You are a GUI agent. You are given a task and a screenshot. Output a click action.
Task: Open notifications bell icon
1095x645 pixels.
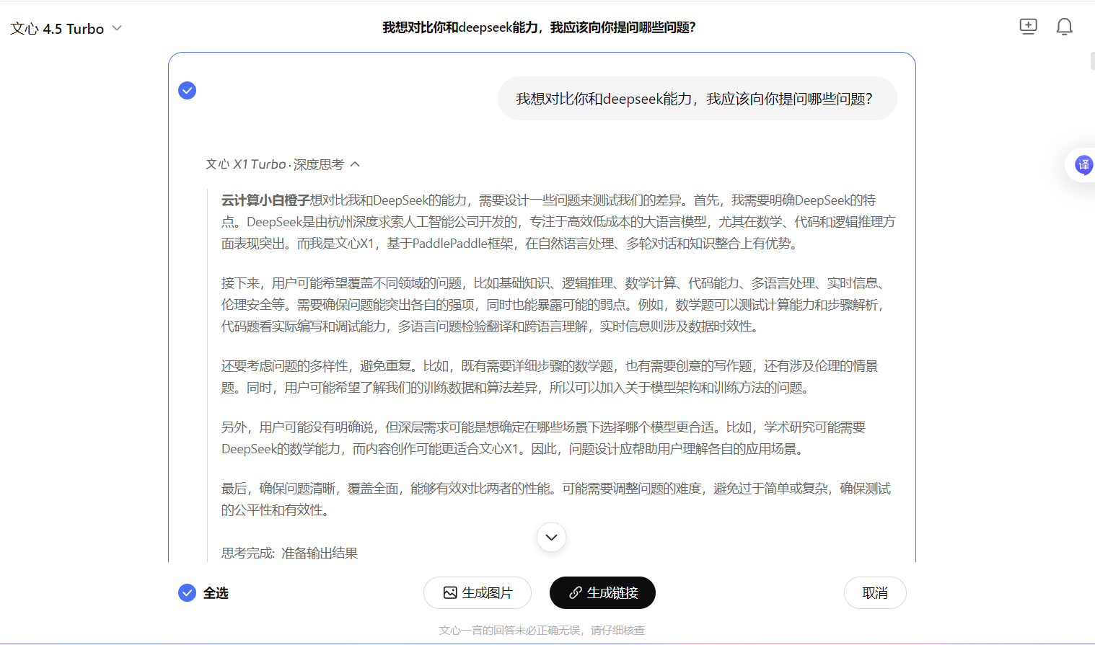point(1064,27)
